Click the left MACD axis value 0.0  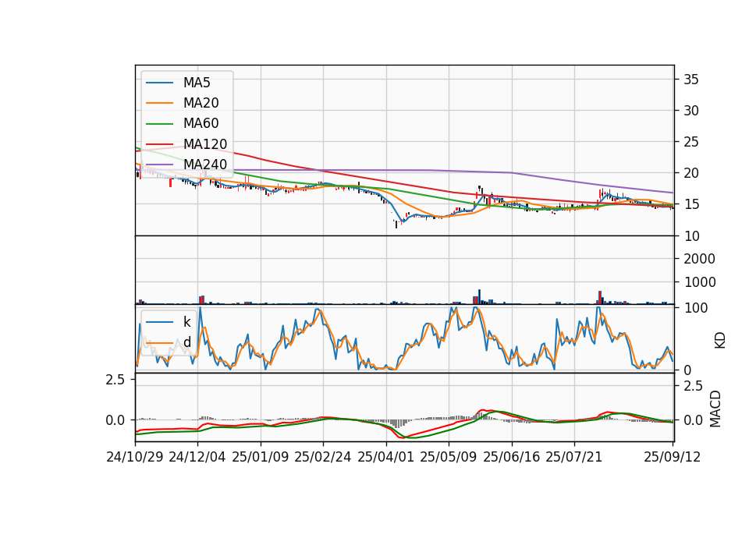pos(115,420)
